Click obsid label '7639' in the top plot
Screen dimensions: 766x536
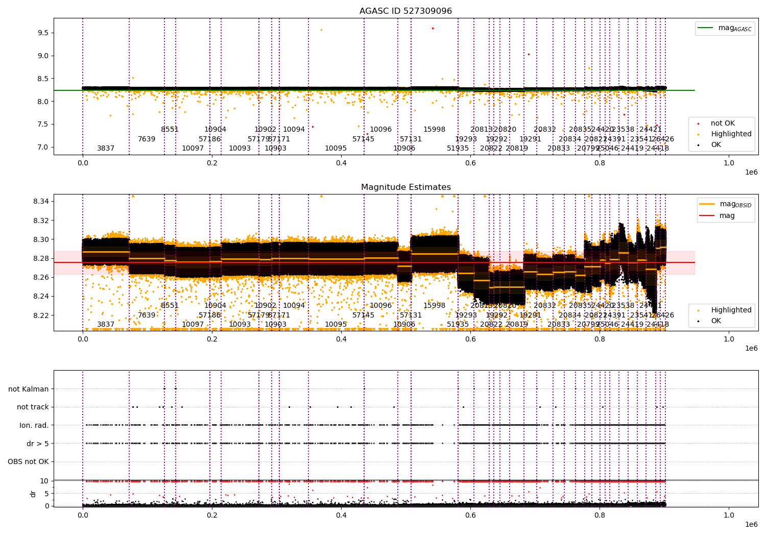(x=147, y=139)
